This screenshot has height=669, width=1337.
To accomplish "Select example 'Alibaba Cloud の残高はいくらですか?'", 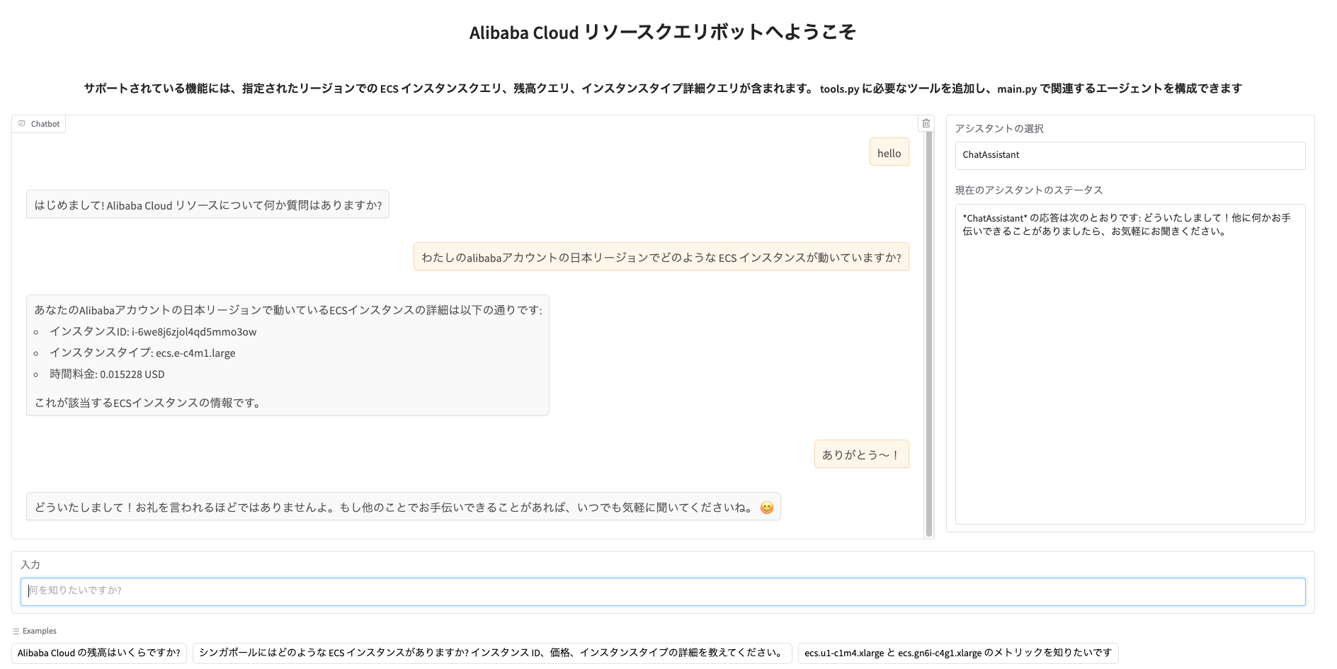I will pyautogui.click(x=99, y=653).
